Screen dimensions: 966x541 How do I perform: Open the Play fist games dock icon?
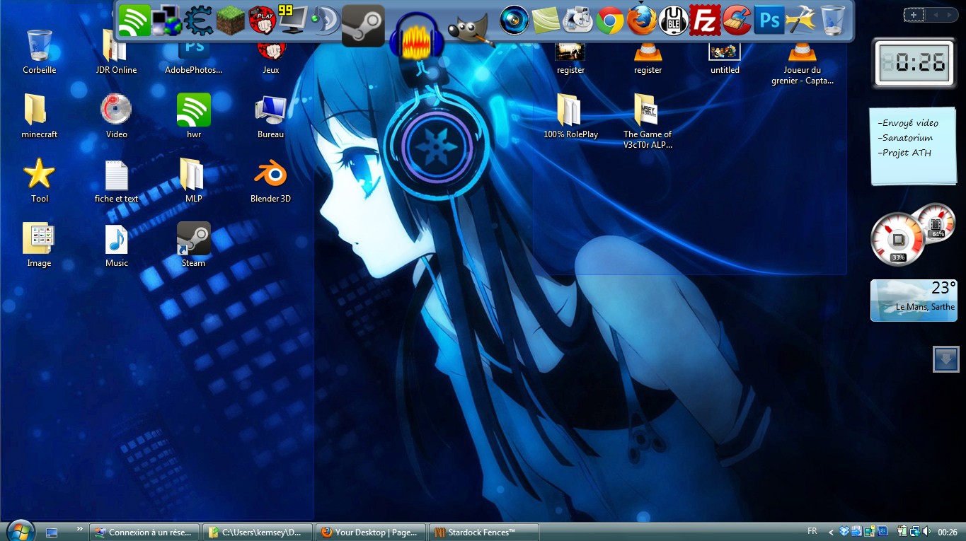(262, 21)
